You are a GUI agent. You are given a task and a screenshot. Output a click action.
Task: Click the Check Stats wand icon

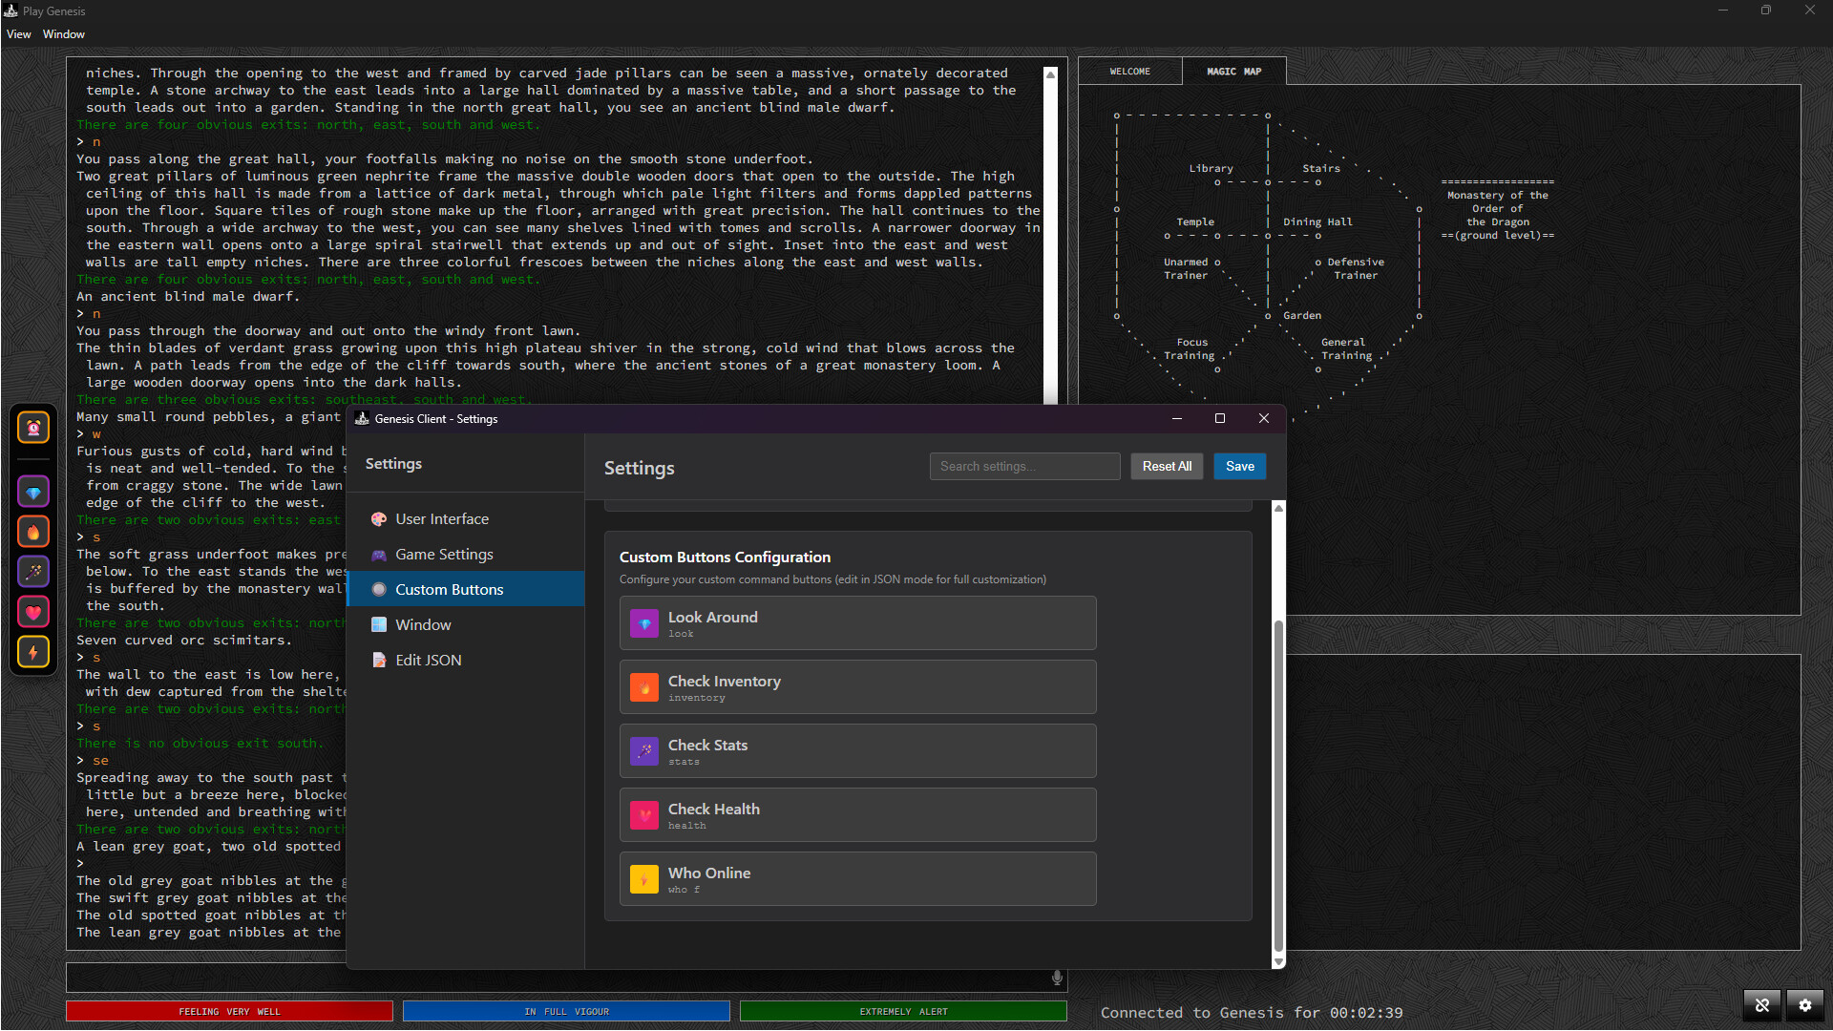tap(644, 751)
